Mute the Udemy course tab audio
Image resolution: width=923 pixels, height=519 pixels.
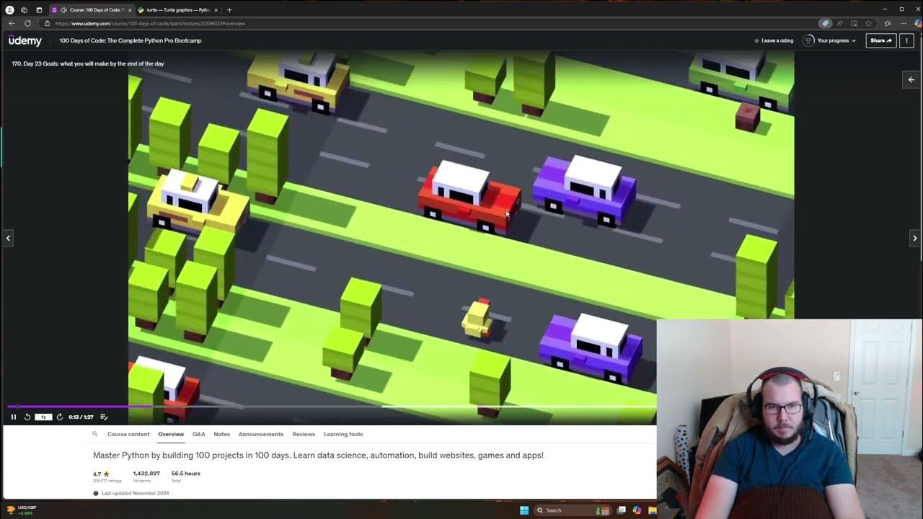(x=63, y=10)
